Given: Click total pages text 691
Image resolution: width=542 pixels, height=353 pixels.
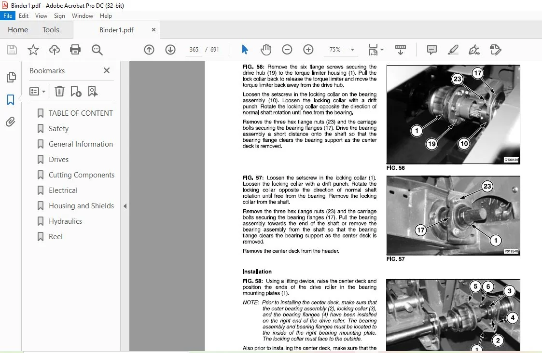Looking at the screenshot, I should [x=215, y=50].
